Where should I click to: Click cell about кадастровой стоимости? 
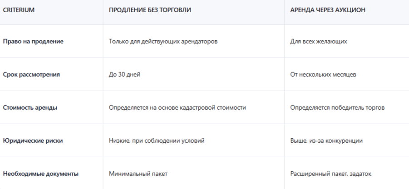pos(177,107)
